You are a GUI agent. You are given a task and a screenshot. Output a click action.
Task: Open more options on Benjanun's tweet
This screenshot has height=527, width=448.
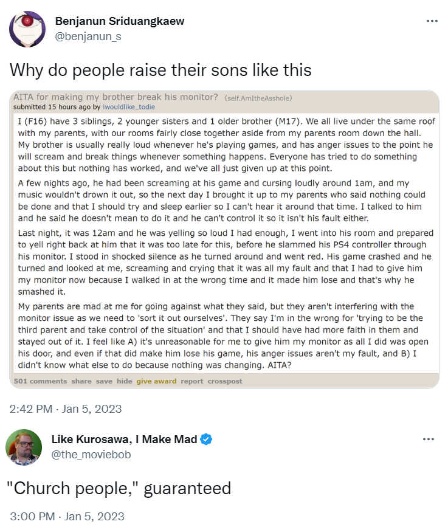[x=432, y=21]
